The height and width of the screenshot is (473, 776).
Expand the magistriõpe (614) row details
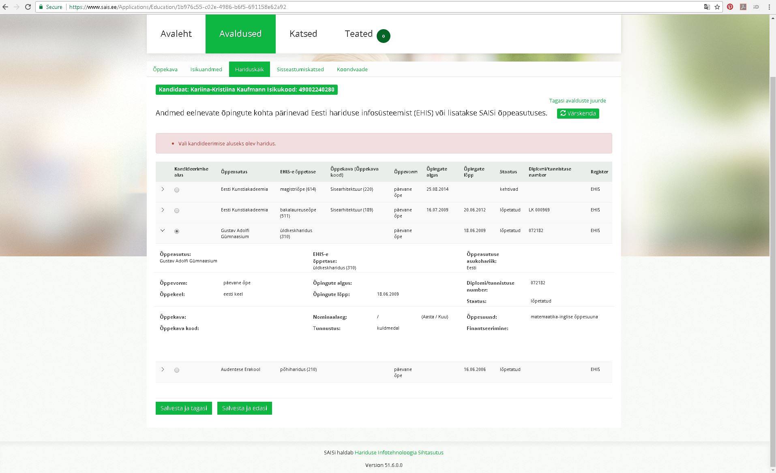point(163,189)
